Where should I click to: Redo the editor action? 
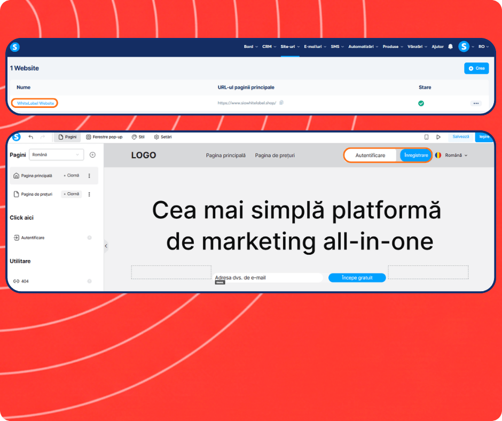coord(43,137)
